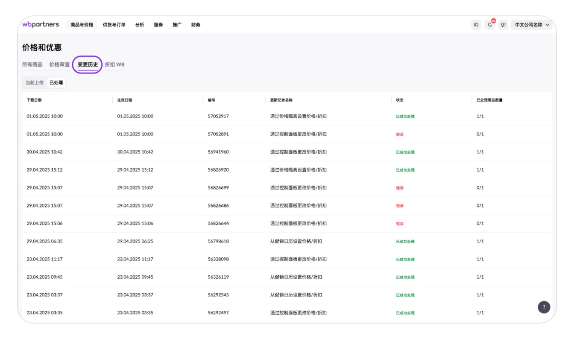Expand the 中文公司名称 account dropdown
574x339 pixels.
[x=532, y=25]
